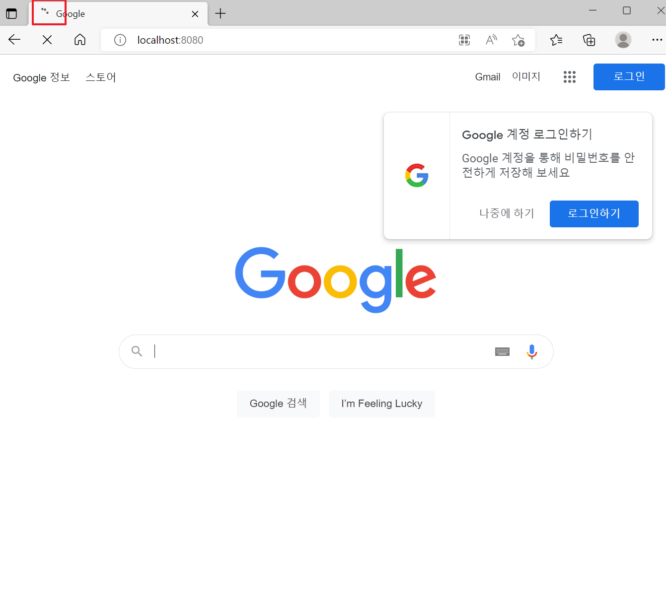Start voice search with microphone

pyautogui.click(x=532, y=351)
